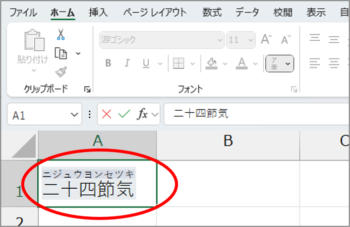Open the 表示 tab
The image size is (350, 227).
click(x=316, y=12)
